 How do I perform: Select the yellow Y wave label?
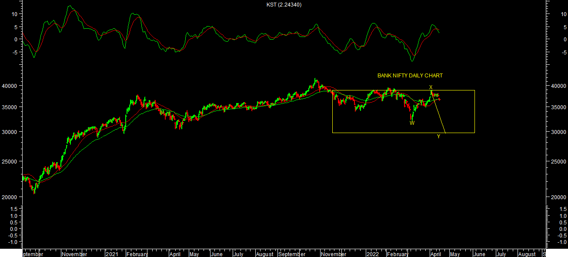coord(438,137)
